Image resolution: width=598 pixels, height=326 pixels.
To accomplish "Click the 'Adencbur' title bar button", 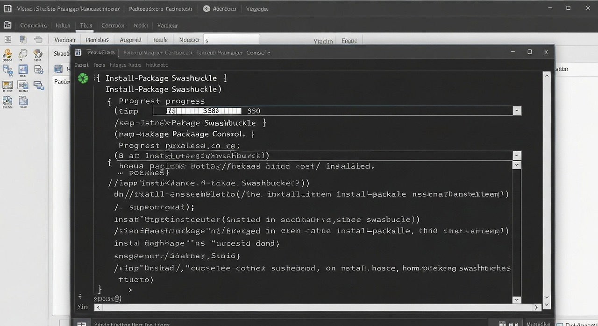I will (x=221, y=8).
